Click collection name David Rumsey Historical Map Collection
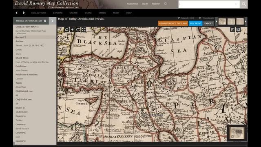Image resolution: width=261 pixels, height=147 pixels. tap(31, 32)
